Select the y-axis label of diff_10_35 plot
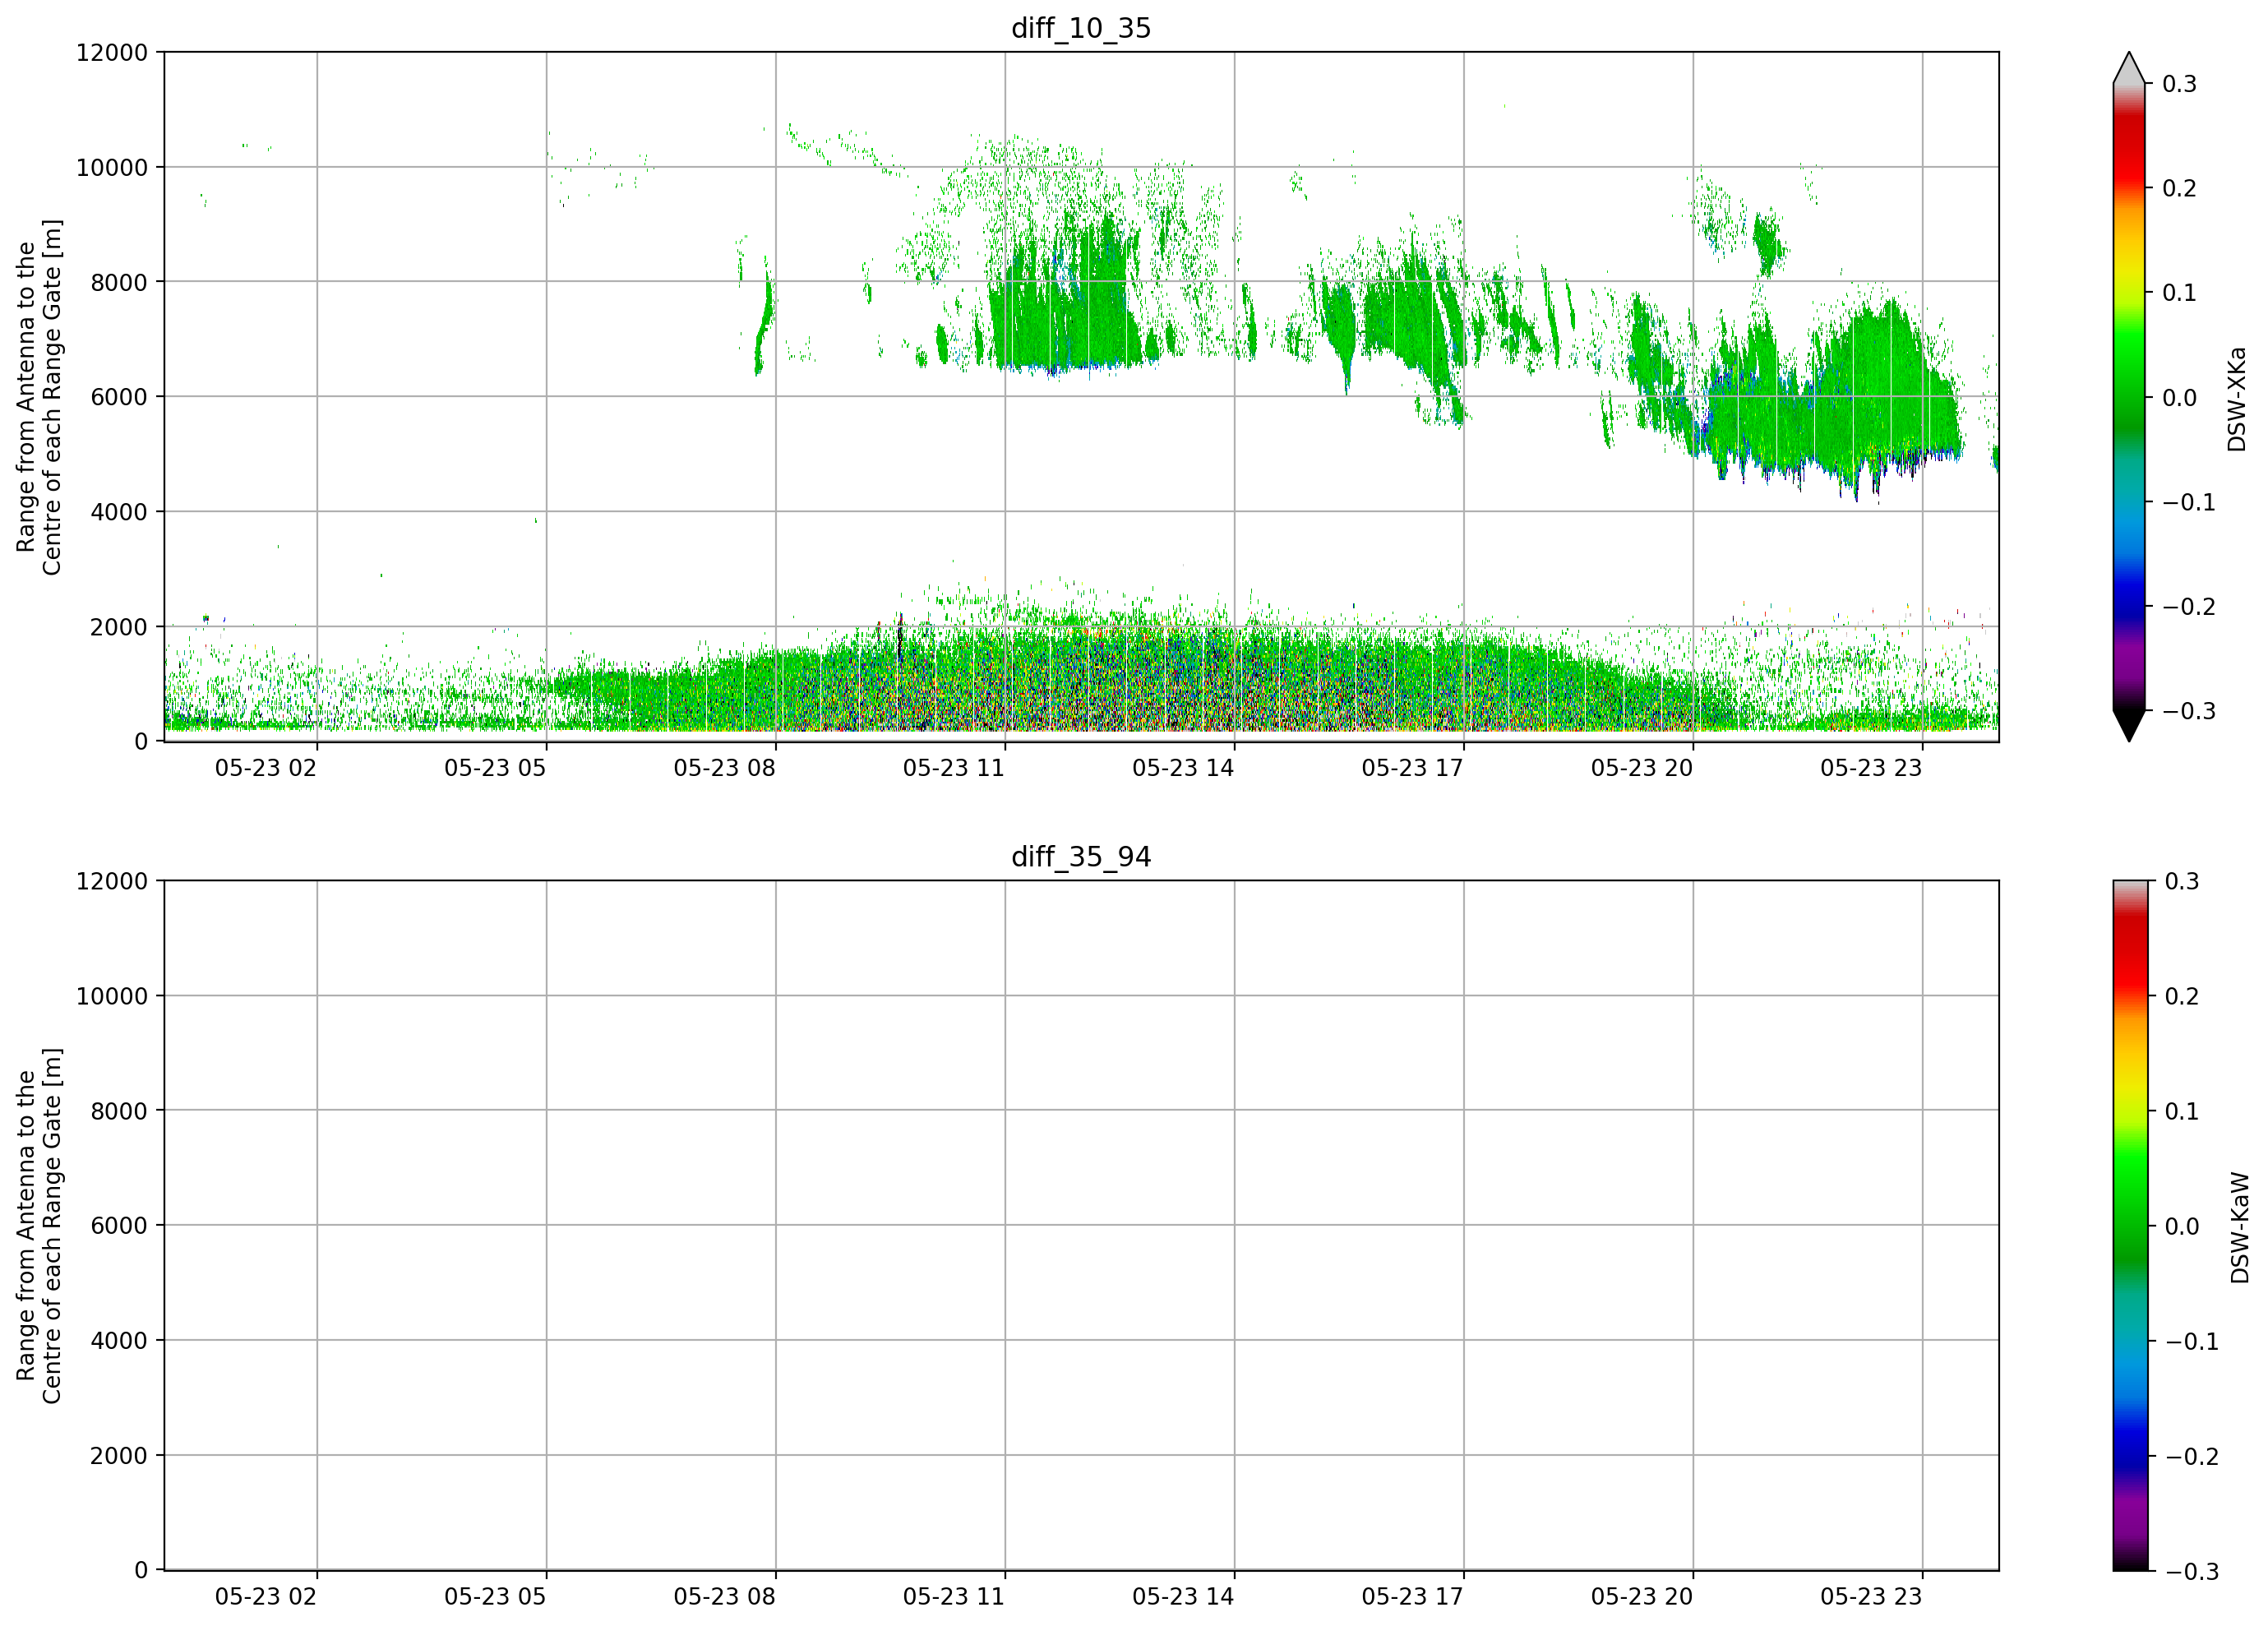The height and width of the screenshot is (1626, 2268). 39,397
